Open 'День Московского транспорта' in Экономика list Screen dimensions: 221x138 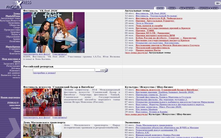point(154,125)
